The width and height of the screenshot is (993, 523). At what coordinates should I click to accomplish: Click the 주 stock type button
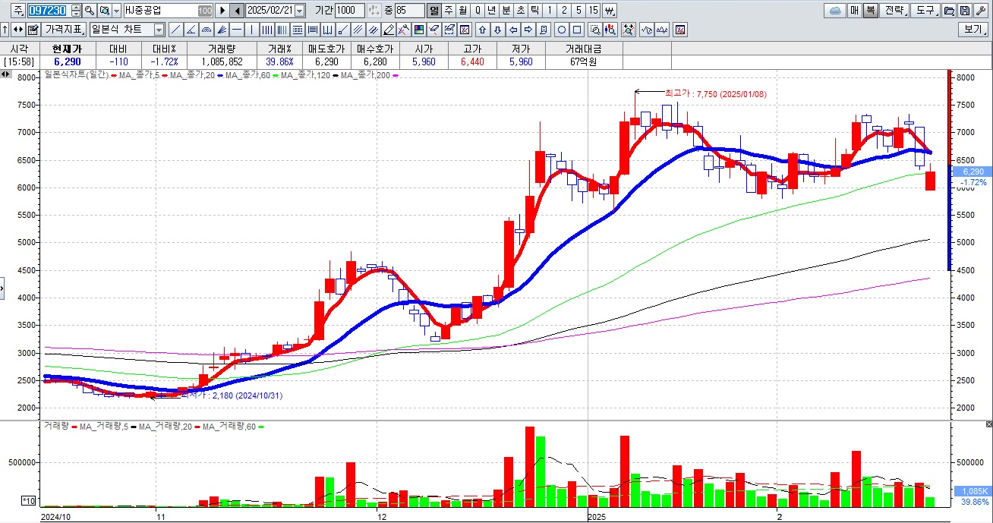17,11
